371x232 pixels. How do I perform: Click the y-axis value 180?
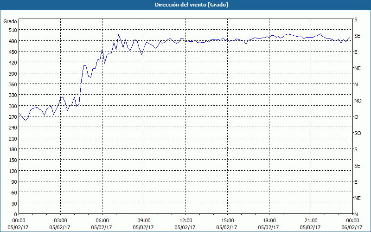click(13, 149)
